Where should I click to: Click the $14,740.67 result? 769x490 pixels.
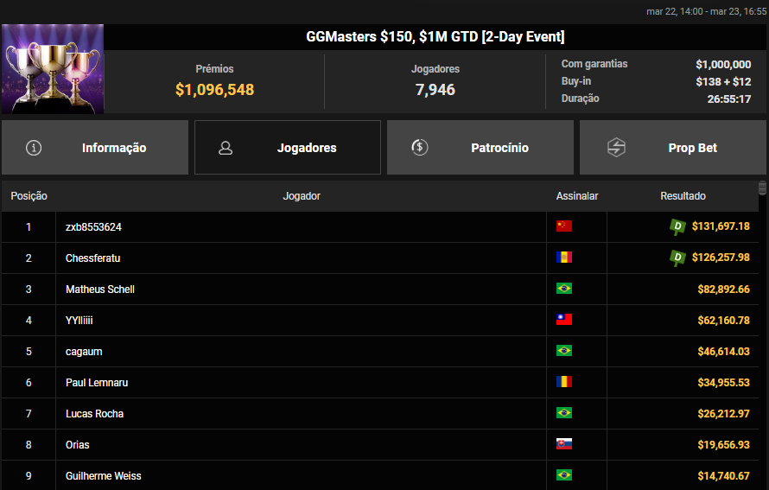723,476
